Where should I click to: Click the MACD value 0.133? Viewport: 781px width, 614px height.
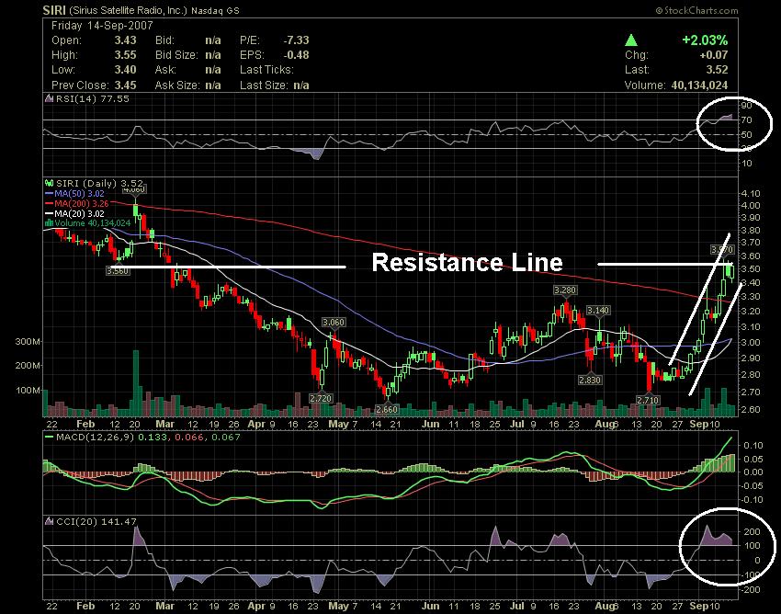[x=151, y=438]
